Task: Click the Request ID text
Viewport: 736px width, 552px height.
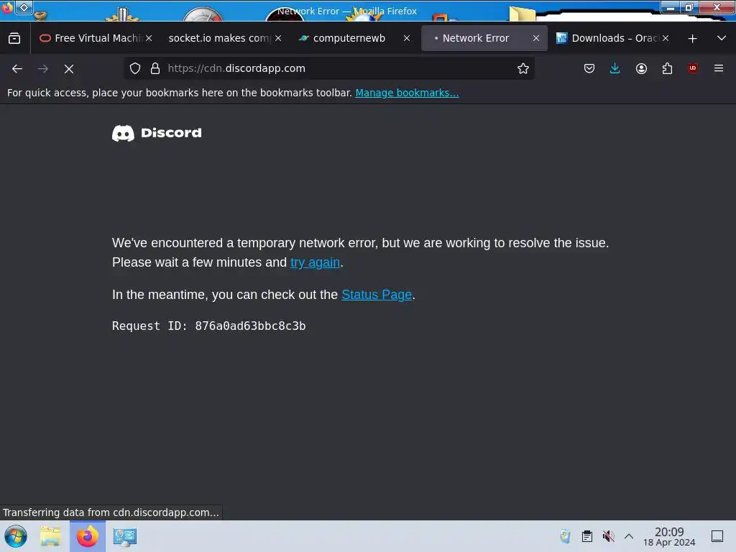Action: 209,326
